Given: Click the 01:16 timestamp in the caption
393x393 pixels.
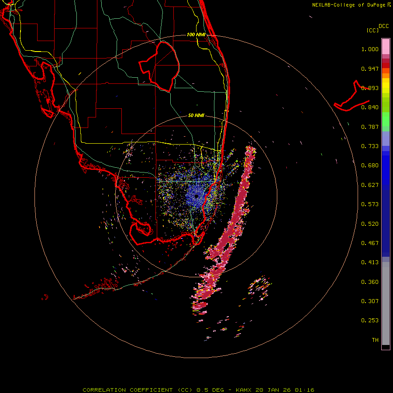Looking at the screenshot, I should click(304, 390).
